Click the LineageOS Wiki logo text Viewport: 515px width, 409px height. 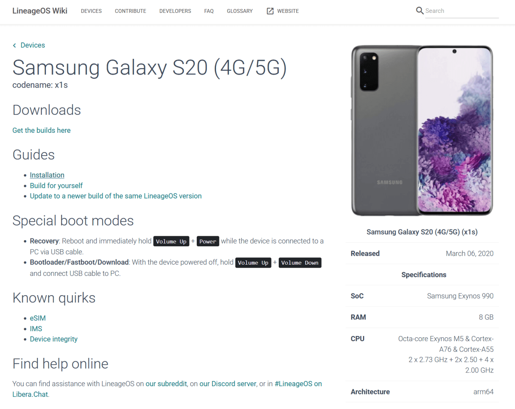coord(40,11)
